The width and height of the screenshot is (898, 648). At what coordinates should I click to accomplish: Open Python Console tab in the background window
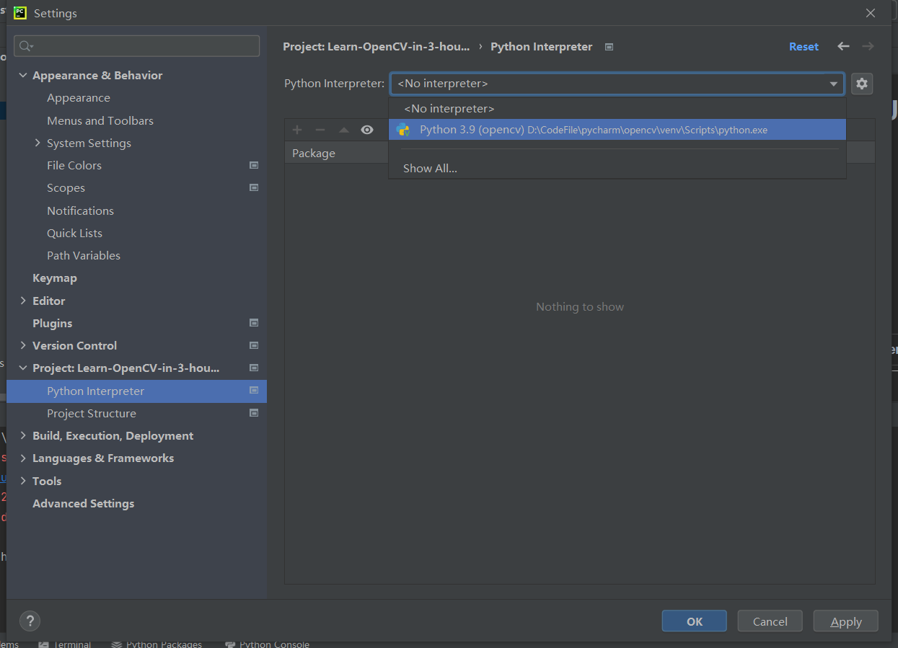[x=267, y=644]
